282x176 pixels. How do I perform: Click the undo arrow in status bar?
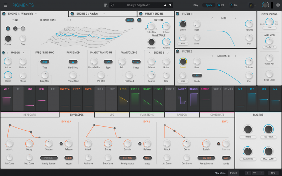tap(248, 173)
